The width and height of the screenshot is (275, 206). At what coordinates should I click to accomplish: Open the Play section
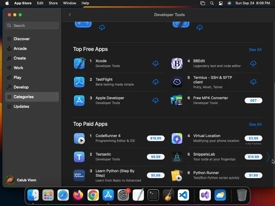(x=32, y=78)
